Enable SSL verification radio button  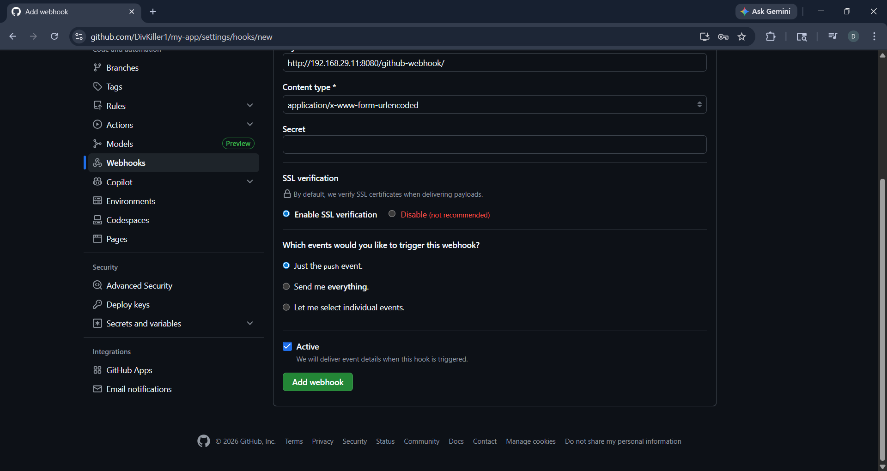click(x=286, y=214)
